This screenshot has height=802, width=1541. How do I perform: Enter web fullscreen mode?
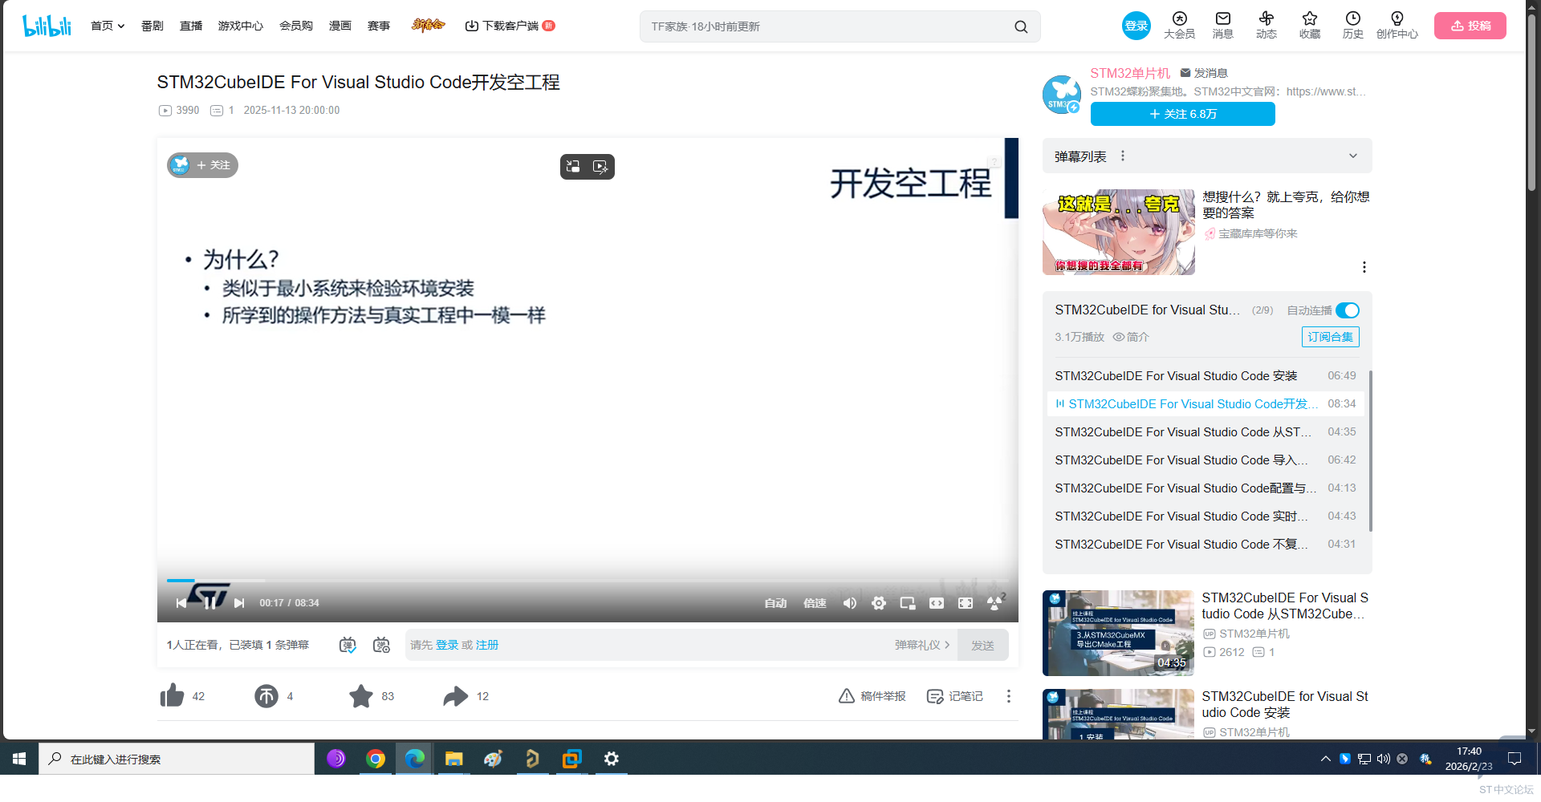[966, 603]
